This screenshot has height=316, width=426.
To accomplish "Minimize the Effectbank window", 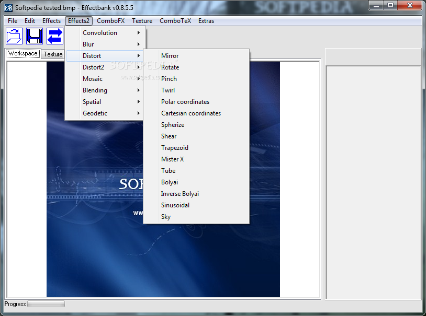I will coord(376,6).
